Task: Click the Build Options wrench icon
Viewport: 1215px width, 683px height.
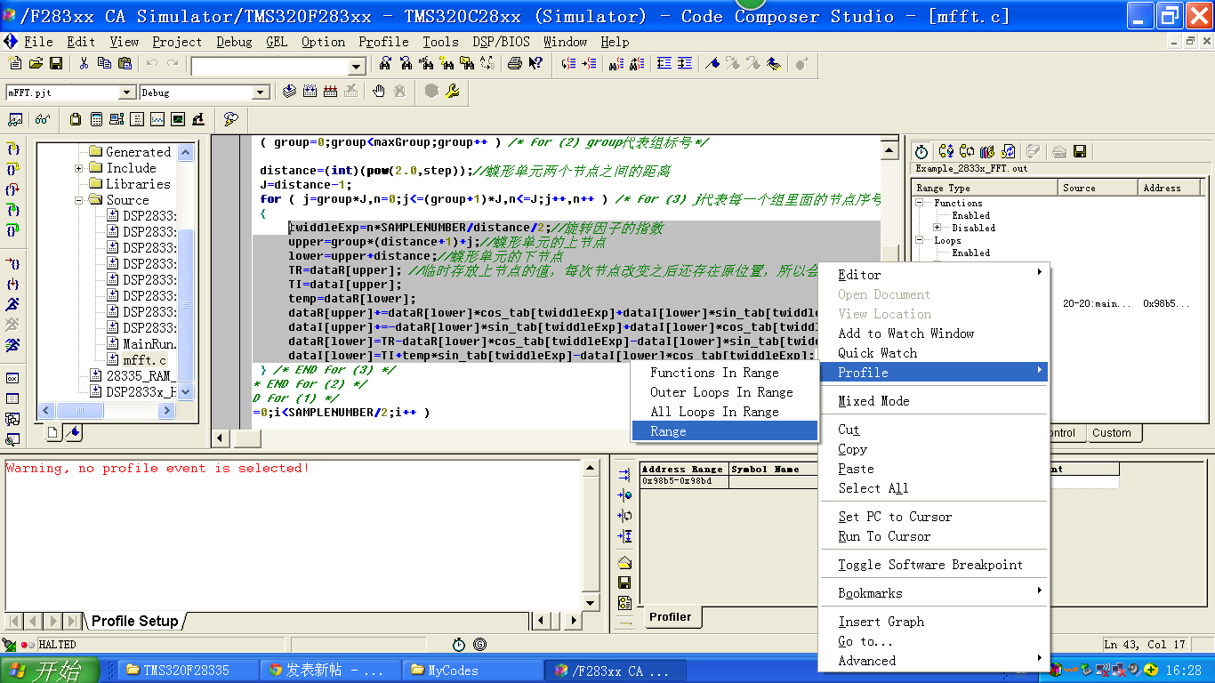Action: click(452, 91)
